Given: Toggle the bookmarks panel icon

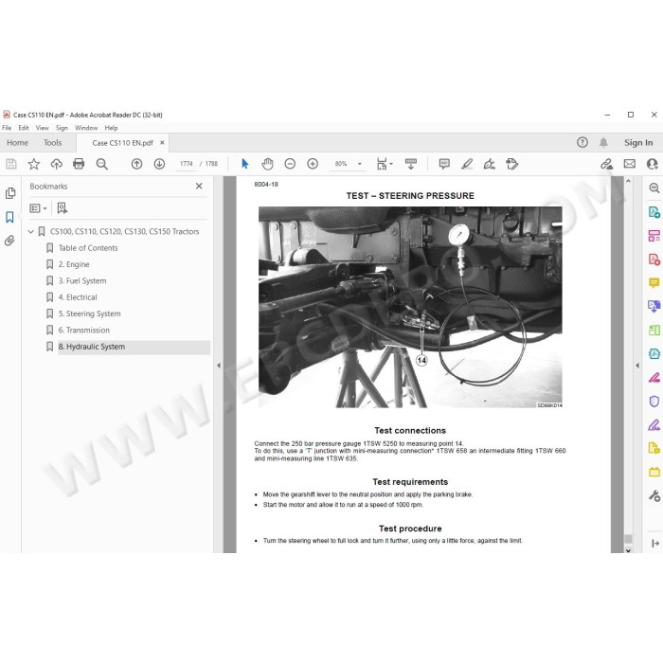Looking at the screenshot, I should tap(9, 217).
